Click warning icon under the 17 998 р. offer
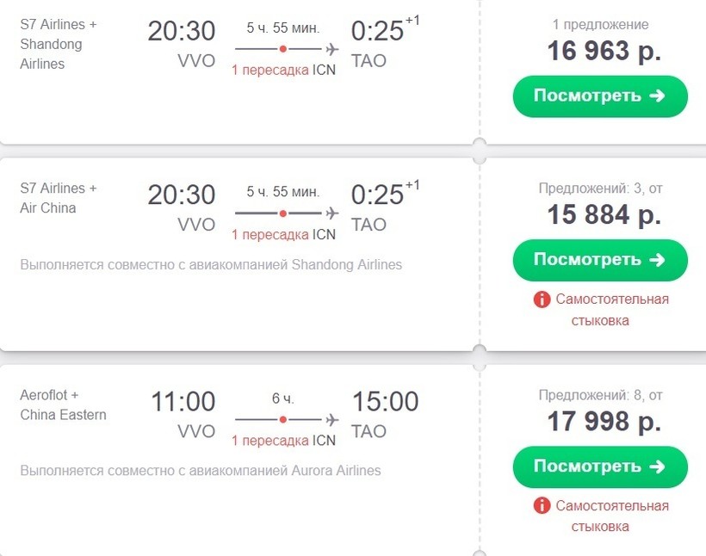 pos(542,506)
